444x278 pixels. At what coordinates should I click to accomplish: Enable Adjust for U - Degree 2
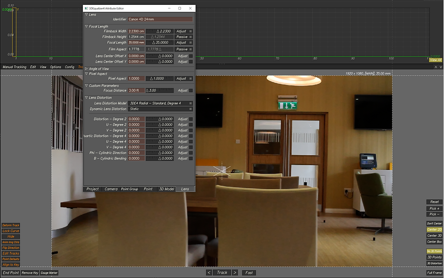(191, 125)
